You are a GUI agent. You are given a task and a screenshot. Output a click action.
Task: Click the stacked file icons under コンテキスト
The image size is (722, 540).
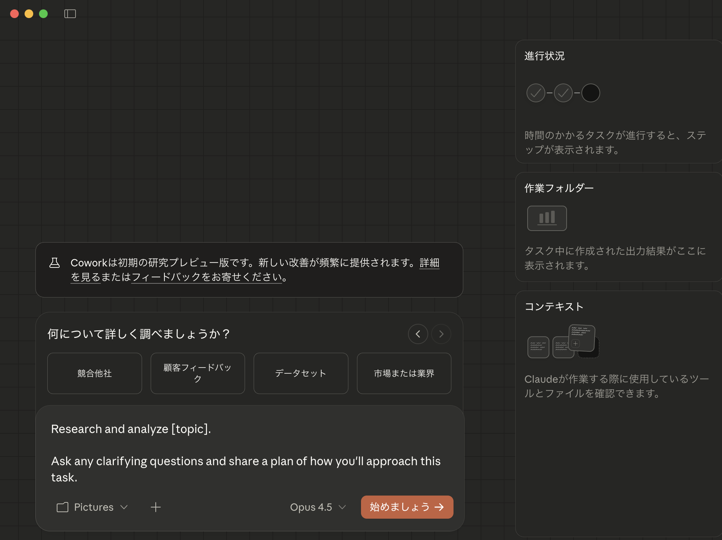563,343
